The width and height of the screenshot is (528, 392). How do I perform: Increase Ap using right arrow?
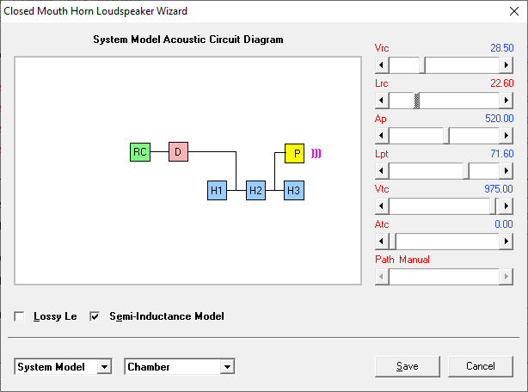[x=507, y=136]
